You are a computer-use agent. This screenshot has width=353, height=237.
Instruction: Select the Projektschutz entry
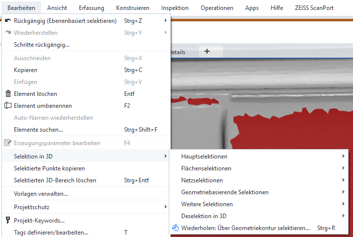click(x=86, y=207)
